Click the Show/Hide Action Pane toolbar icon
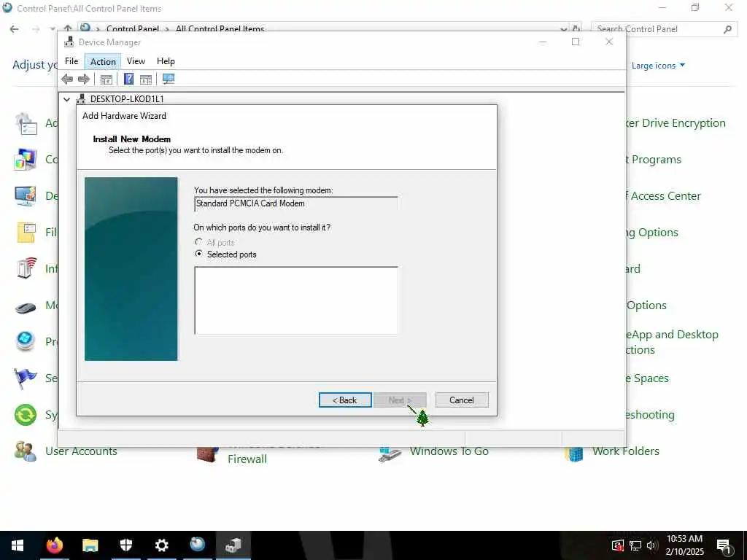Image resolution: width=747 pixels, height=560 pixels. point(146,79)
